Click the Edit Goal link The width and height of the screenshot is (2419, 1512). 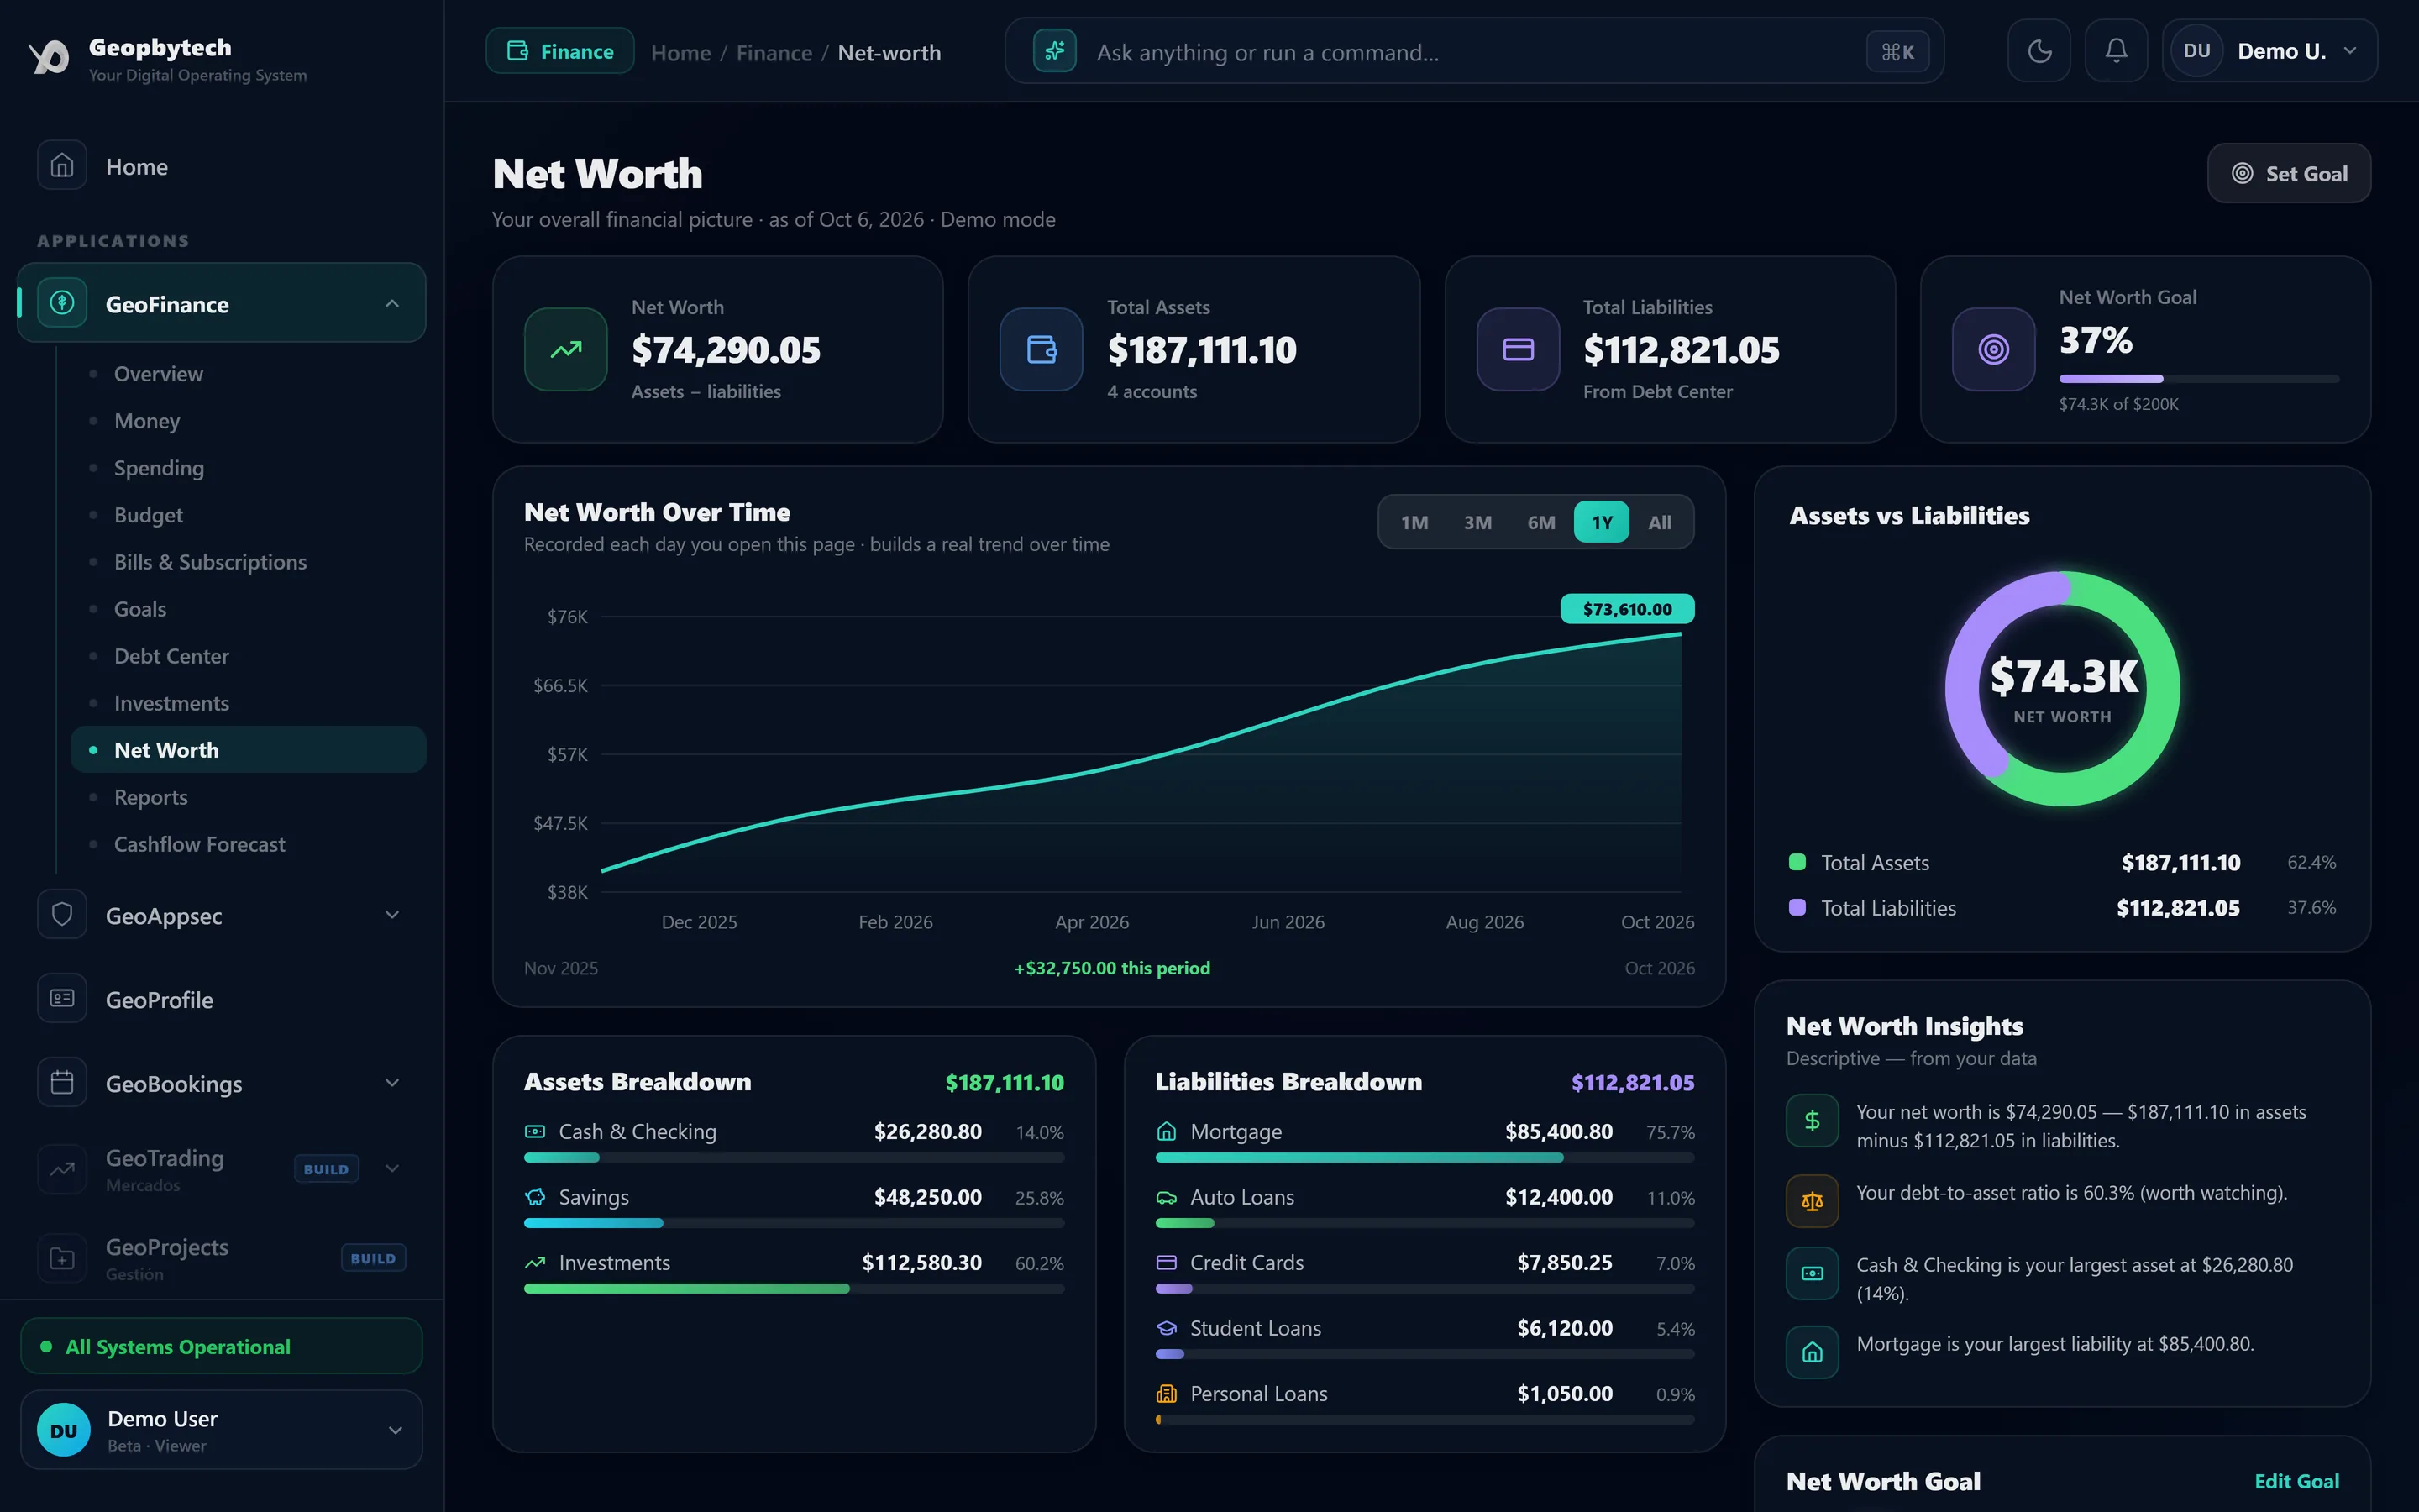click(x=2296, y=1481)
